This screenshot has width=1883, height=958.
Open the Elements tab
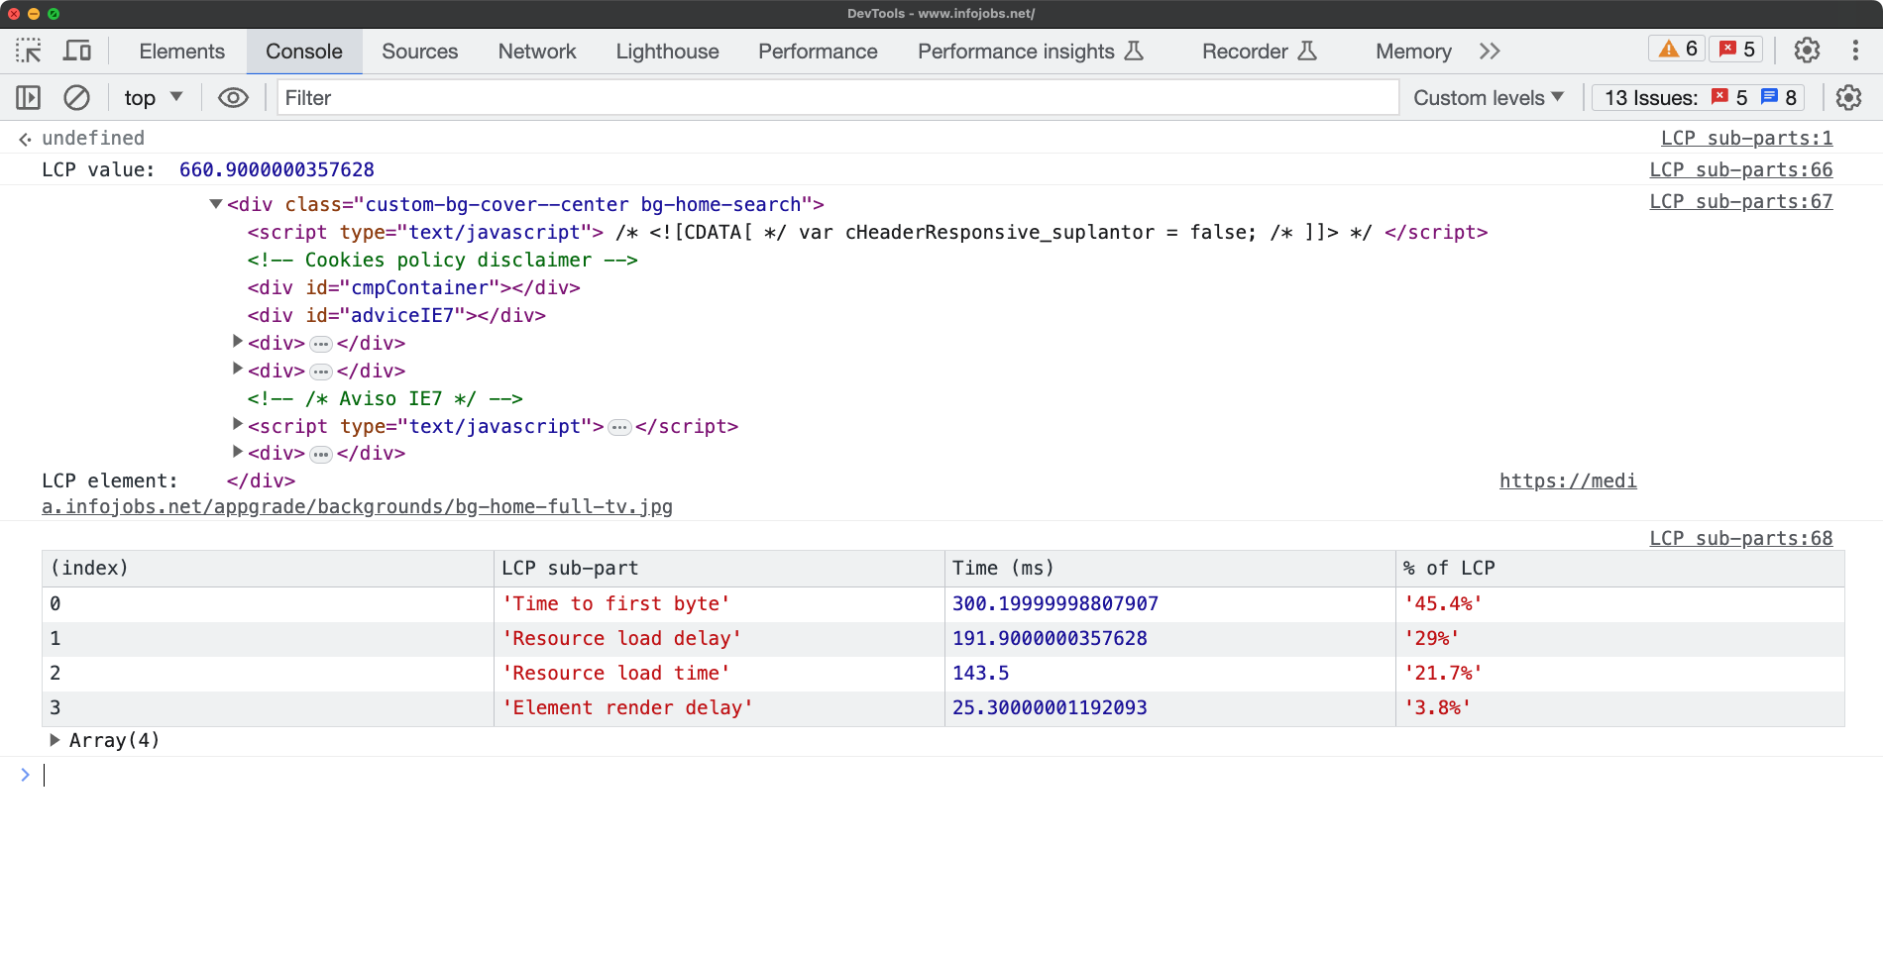point(181,51)
